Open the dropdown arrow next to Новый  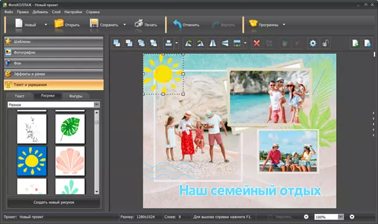click(x=45, y=24)
